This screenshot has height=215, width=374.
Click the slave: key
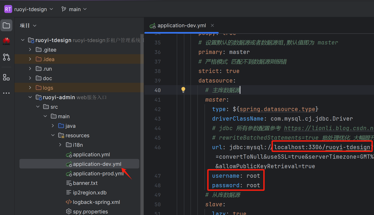point(215,204)
